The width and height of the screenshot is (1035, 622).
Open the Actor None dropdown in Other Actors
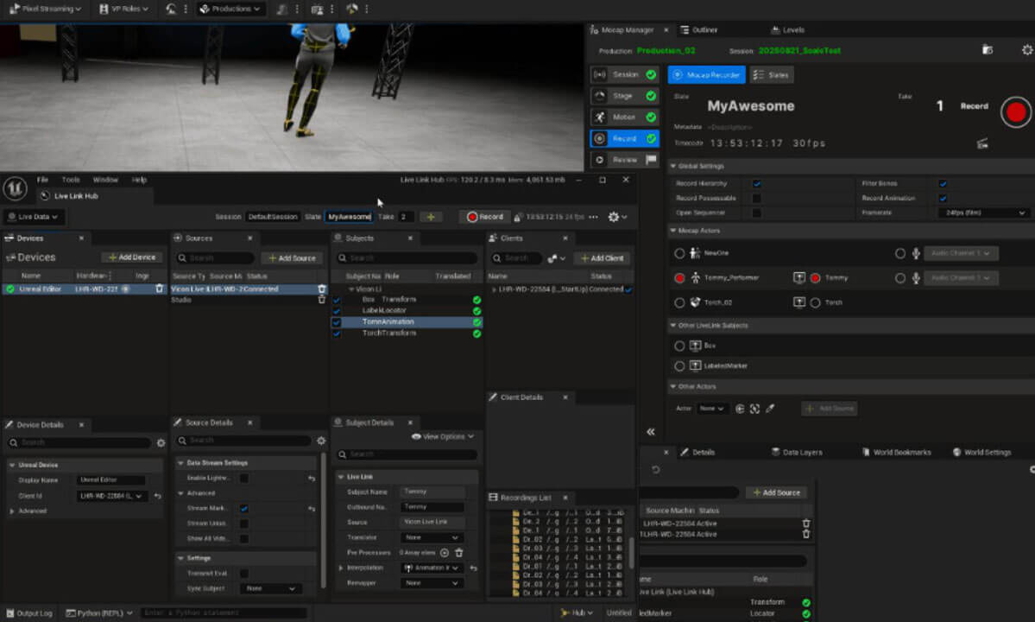711,408
